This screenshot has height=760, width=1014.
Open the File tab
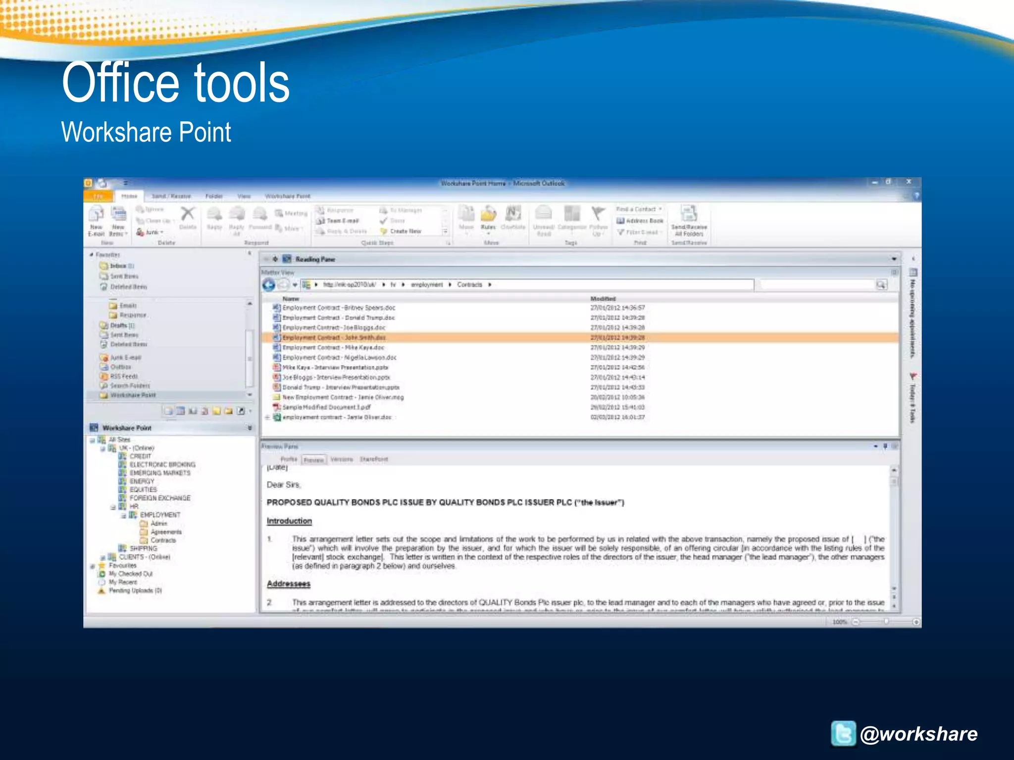point(99,196)
